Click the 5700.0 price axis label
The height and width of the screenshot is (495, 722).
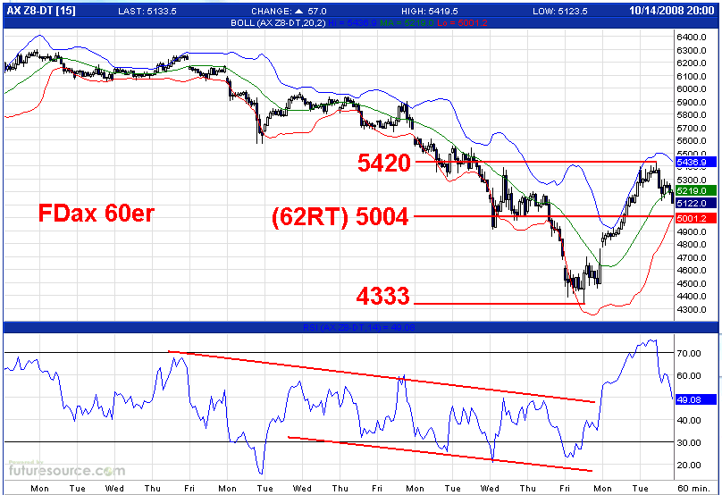(x=691, y=128)
